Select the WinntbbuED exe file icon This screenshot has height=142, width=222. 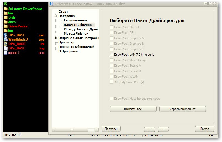pyautogui.click(x=6, y=40)
